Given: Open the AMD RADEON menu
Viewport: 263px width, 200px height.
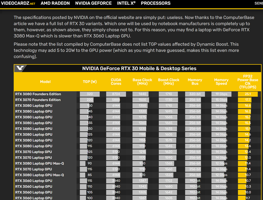Looking at the screenshot, I should click(x=55, y=3).
